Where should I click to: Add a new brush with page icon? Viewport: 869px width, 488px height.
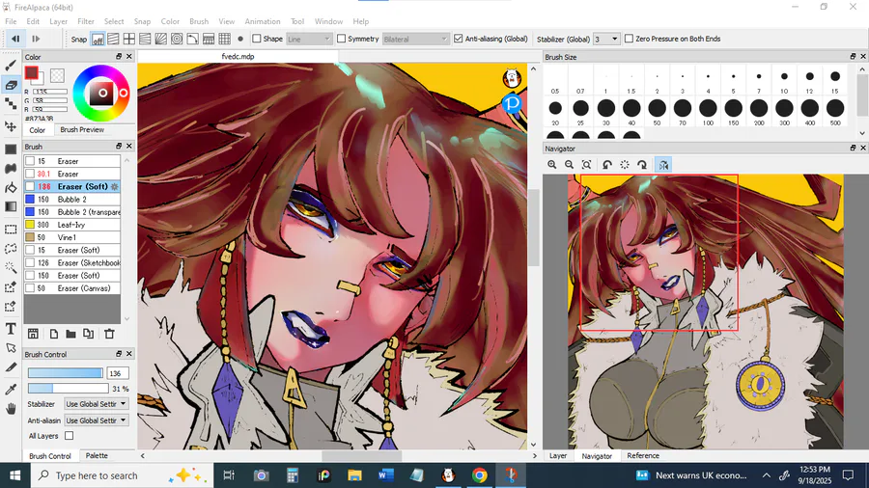tap(53, 334)
